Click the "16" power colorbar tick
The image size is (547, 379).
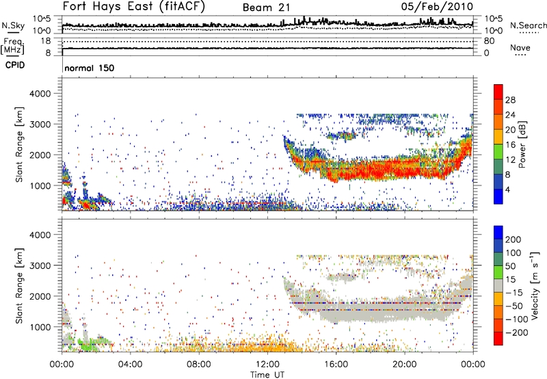[x=510, y=145]
